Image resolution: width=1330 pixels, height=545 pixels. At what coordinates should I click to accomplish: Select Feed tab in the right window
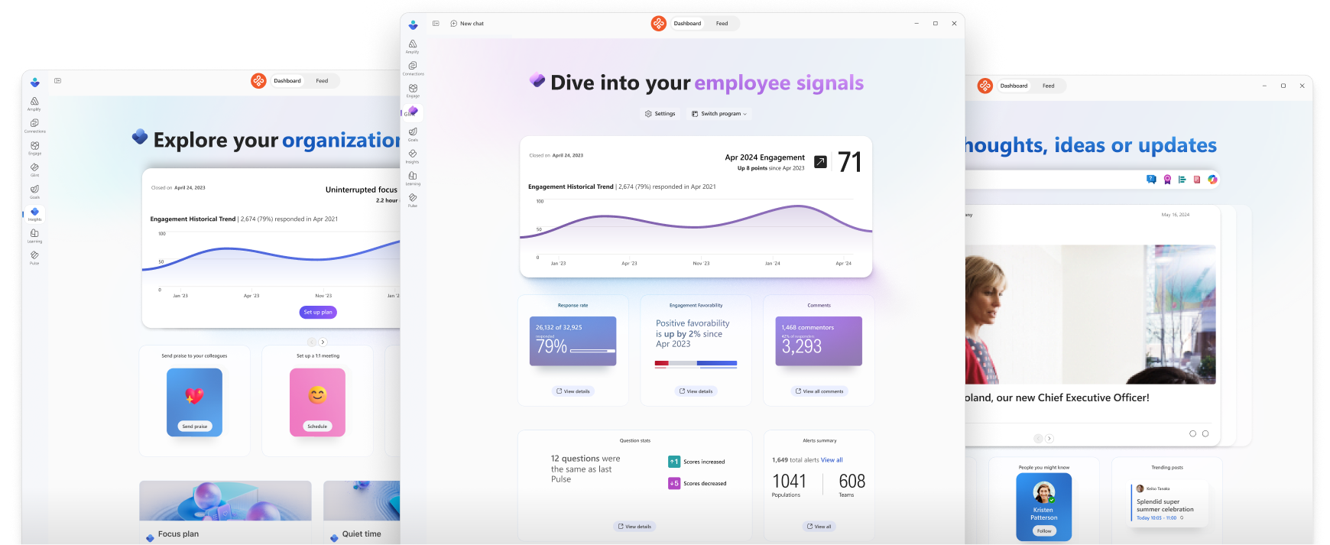[1048, 86]
